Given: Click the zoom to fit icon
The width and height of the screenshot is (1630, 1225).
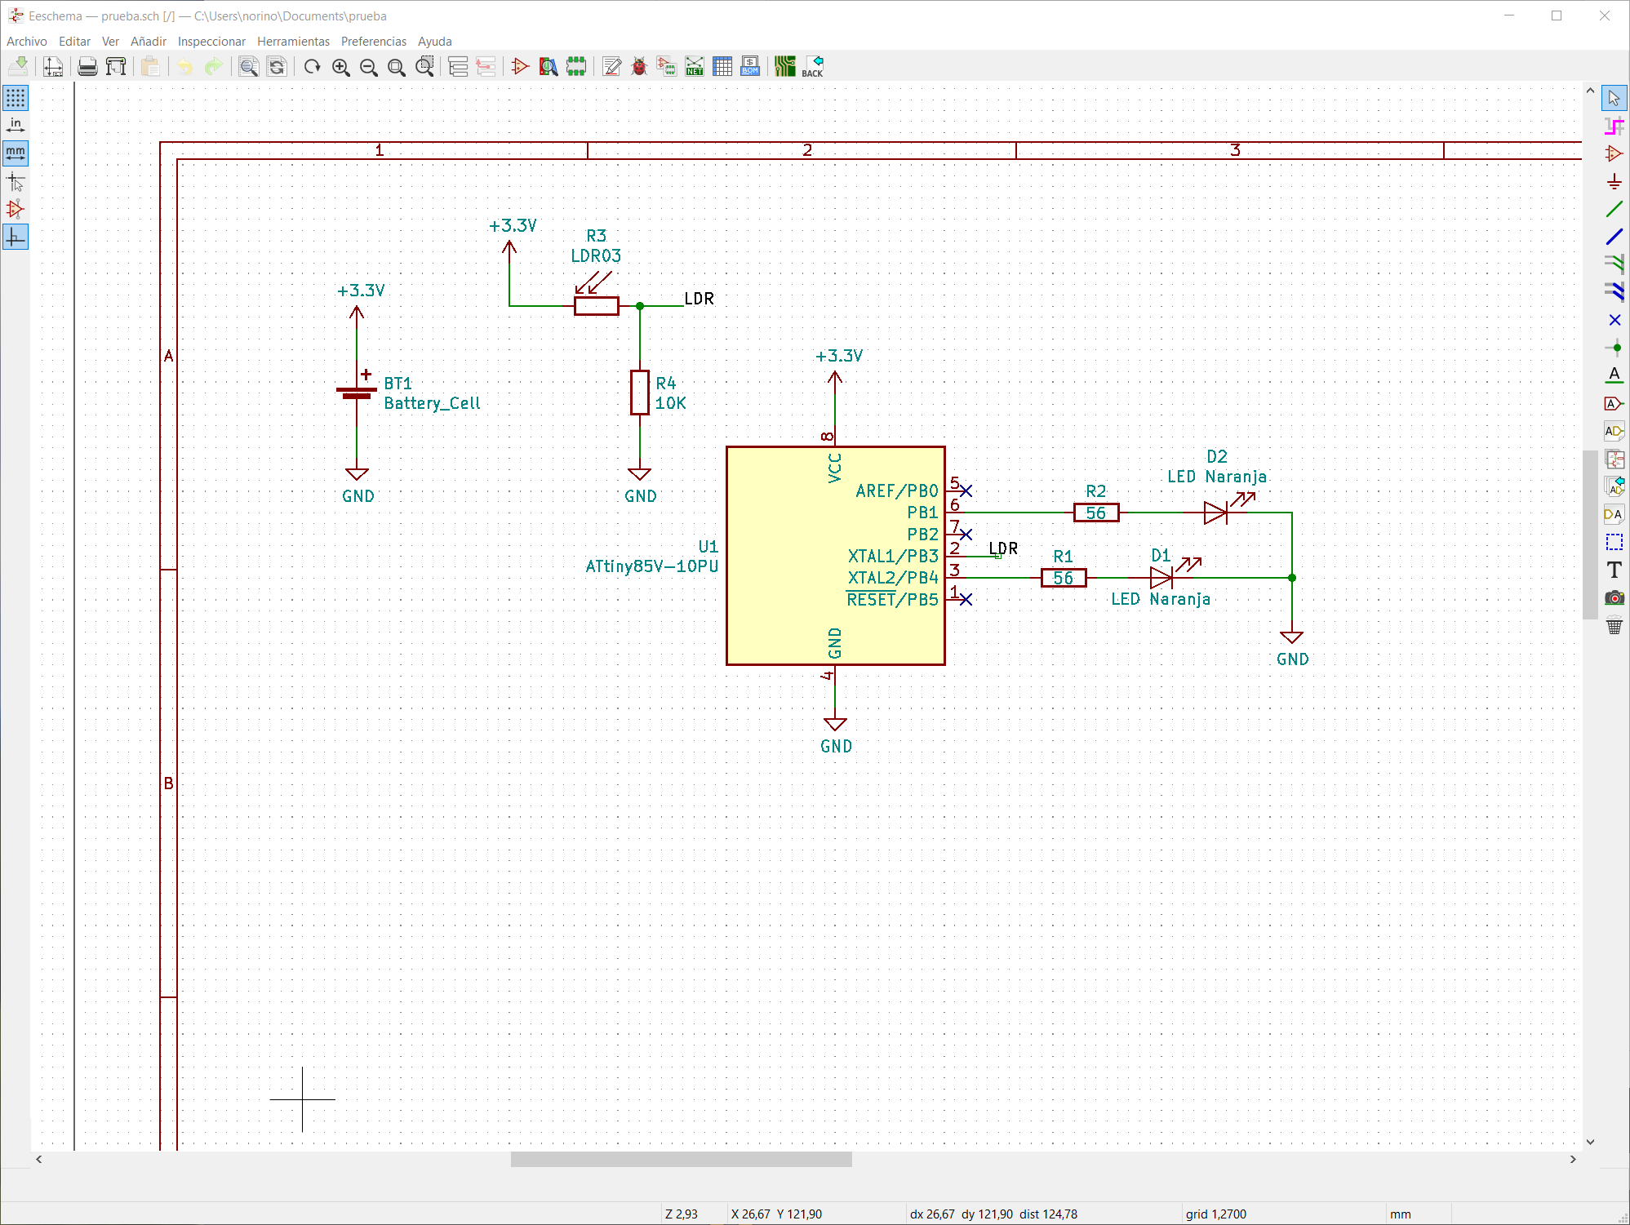Looking at the screenshot, I should click(x=397, y=67).
